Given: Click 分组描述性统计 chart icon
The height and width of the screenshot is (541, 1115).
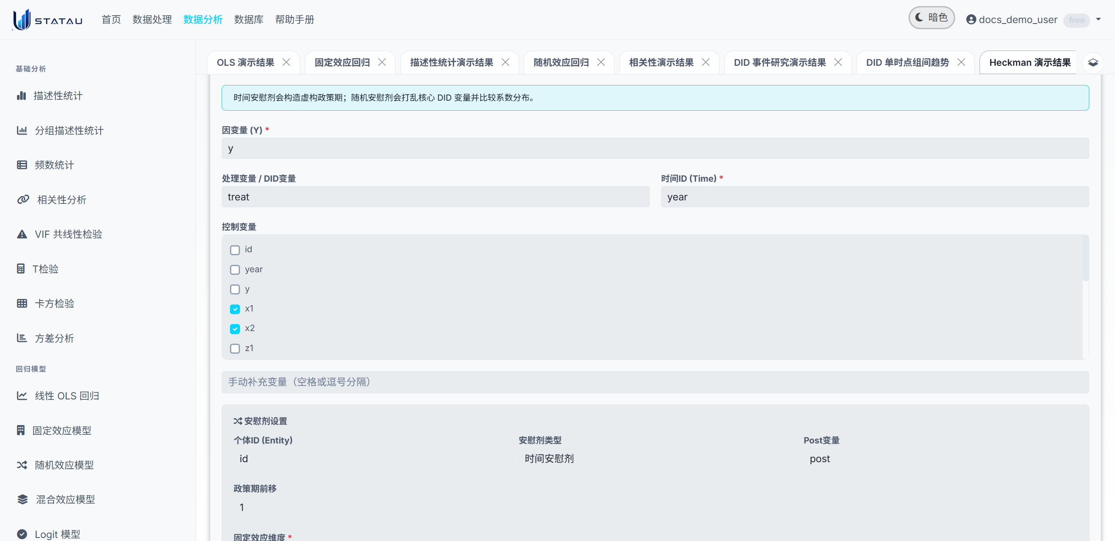Looking at the screenshot, I should point(22,130).
